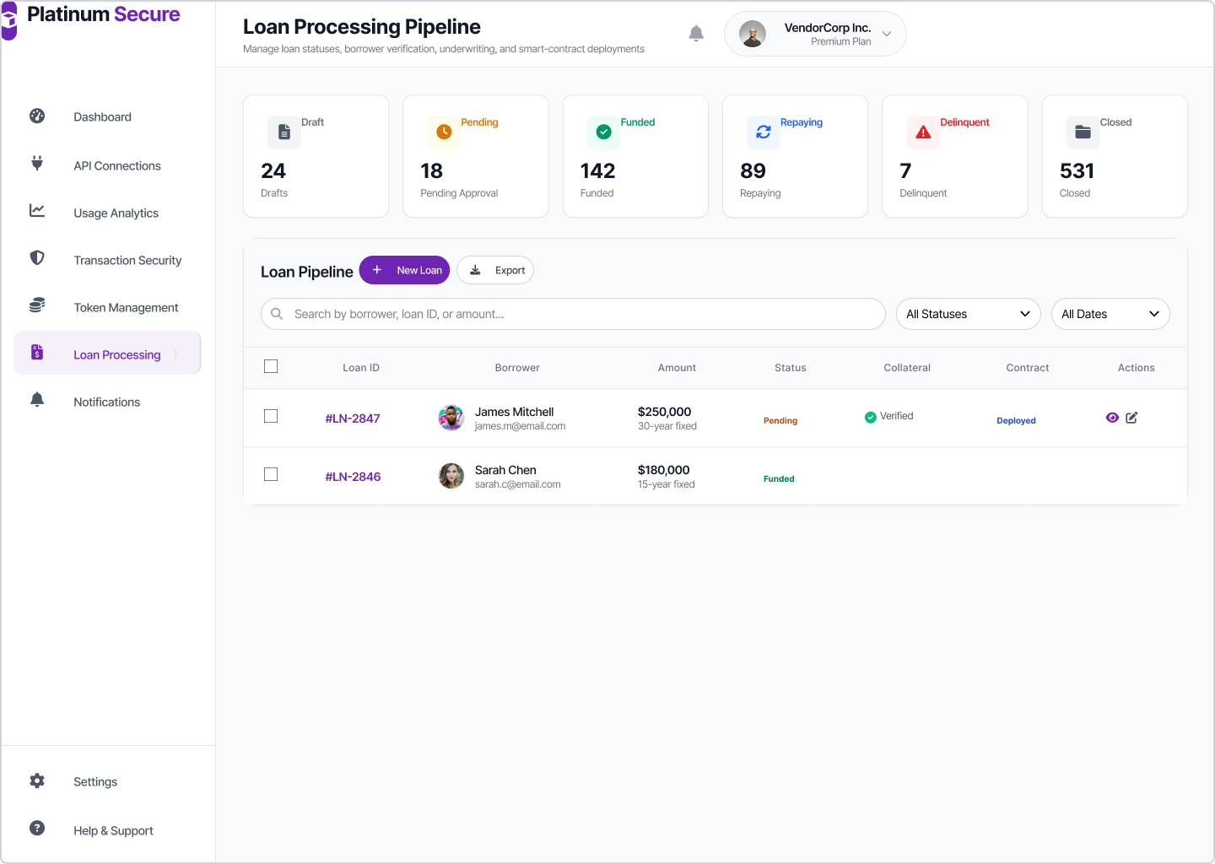This screenshot has width=1215, height=864.
Task: Edit loan #LN-2847 with pencil icon
Action: coord(1131,418)
